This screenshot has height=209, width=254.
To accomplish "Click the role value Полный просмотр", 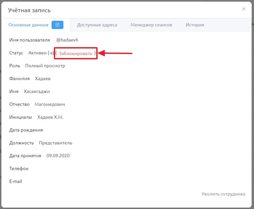I will (x=45, y=66).
